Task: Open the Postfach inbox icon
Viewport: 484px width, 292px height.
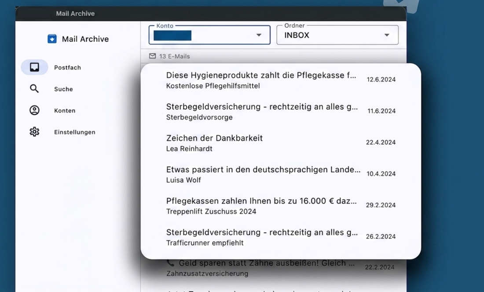Action: (34, 67)
